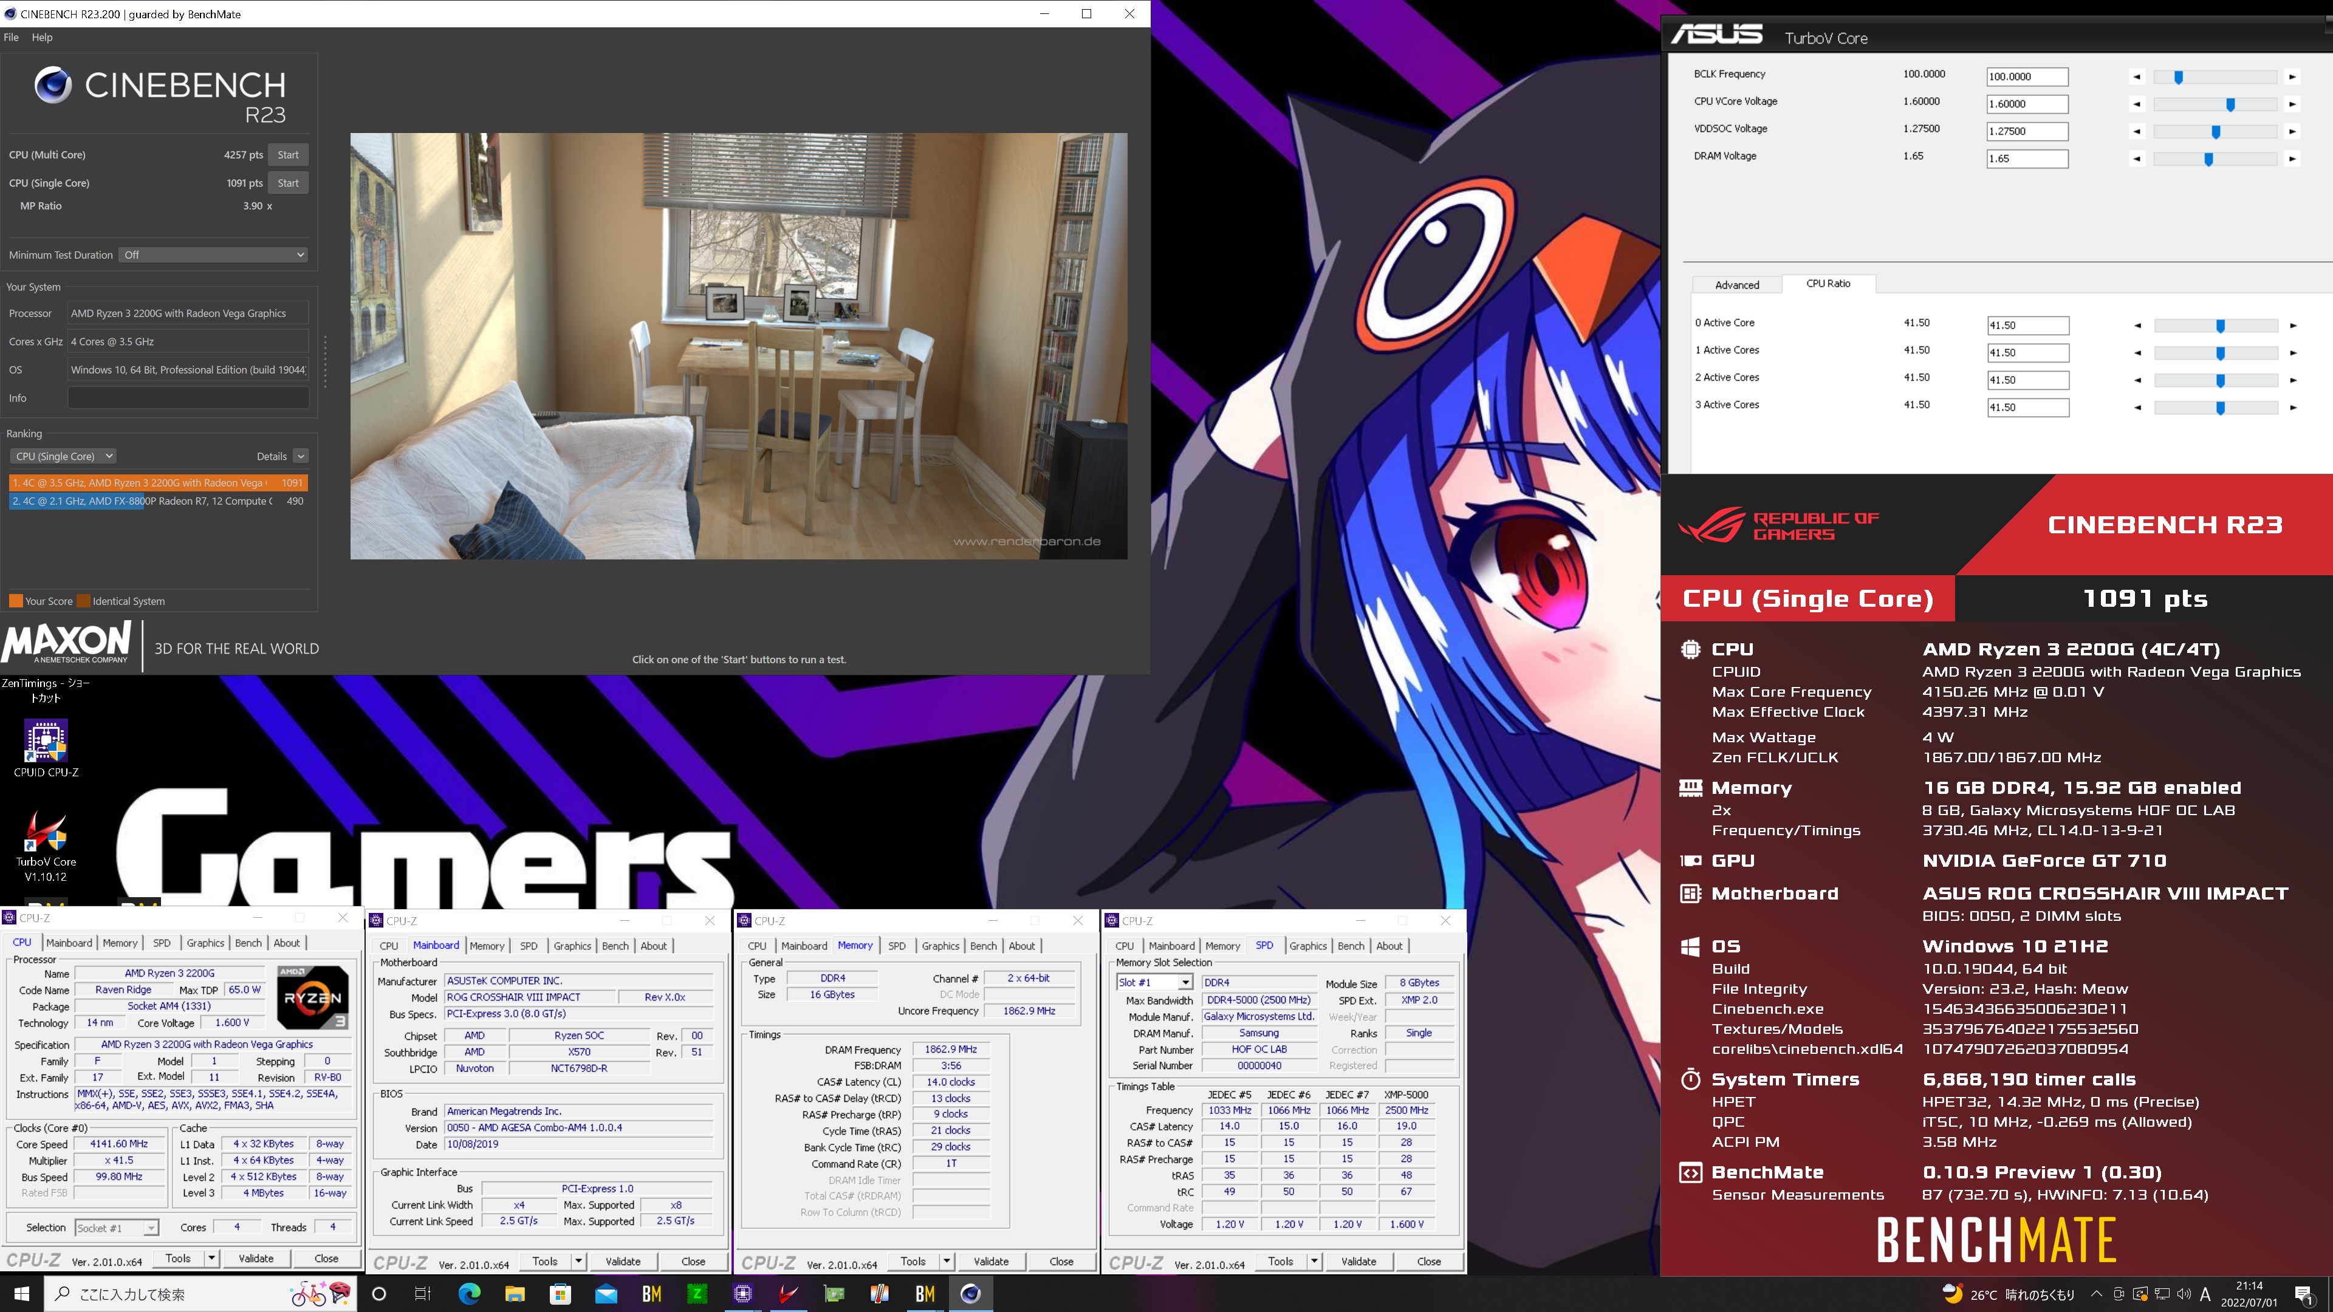The width and height of the screenshot is (2333, 1312).
Task: Open Cinebench Help menu
Action: [x=42, y=37]
